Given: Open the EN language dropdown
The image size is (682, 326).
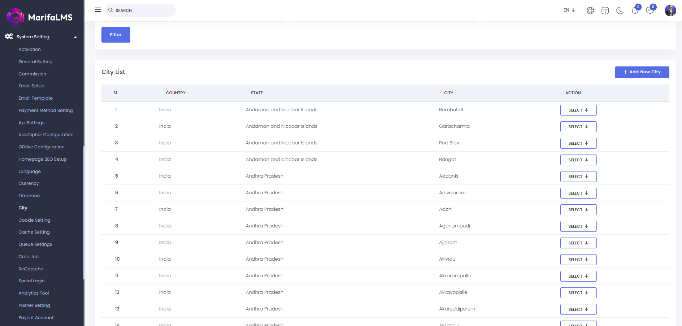Looking at the screenshot, I should [x=569, y=10].
